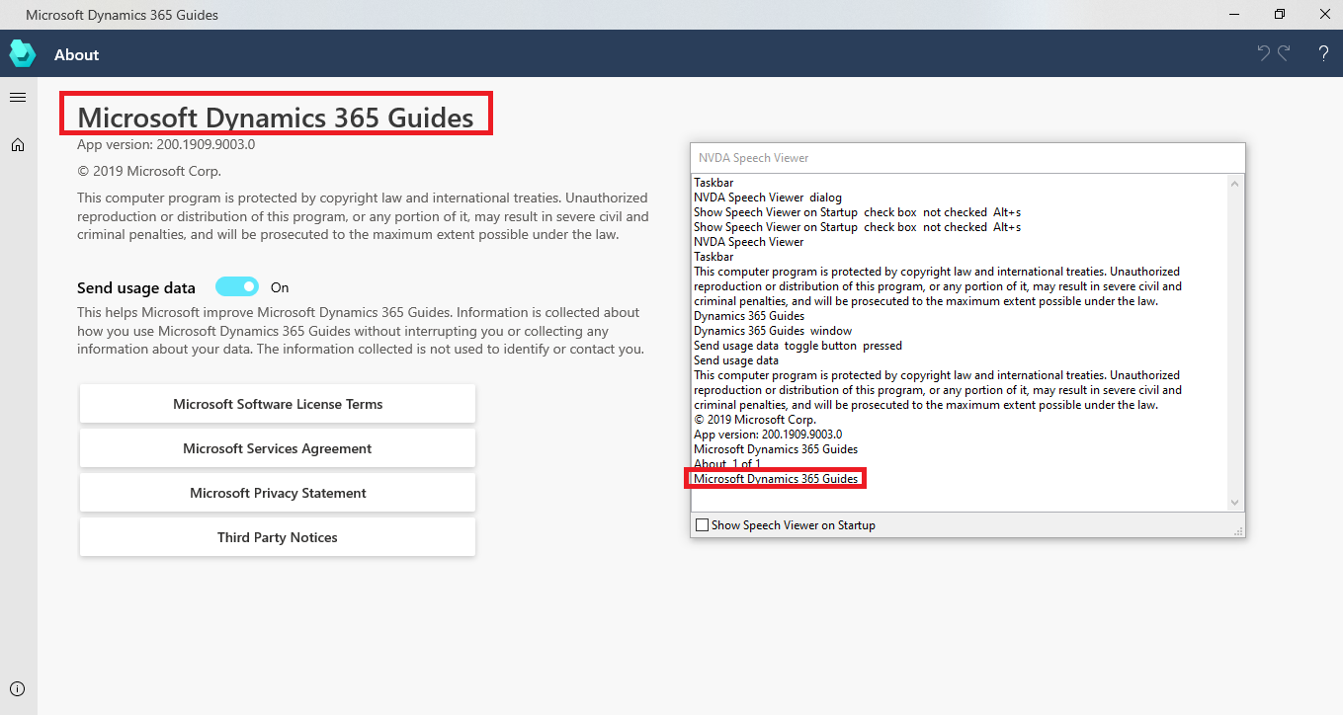
Task: Undo the last action
Action: (1262, 52)
